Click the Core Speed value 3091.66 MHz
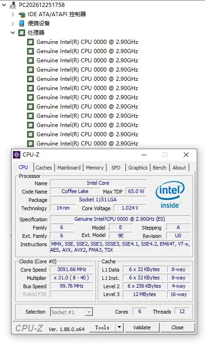The image size is (205, 345). pos(72,269)
